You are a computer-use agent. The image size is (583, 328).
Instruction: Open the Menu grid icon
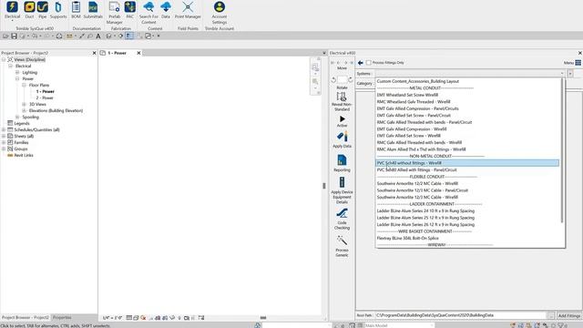(578, 63)
